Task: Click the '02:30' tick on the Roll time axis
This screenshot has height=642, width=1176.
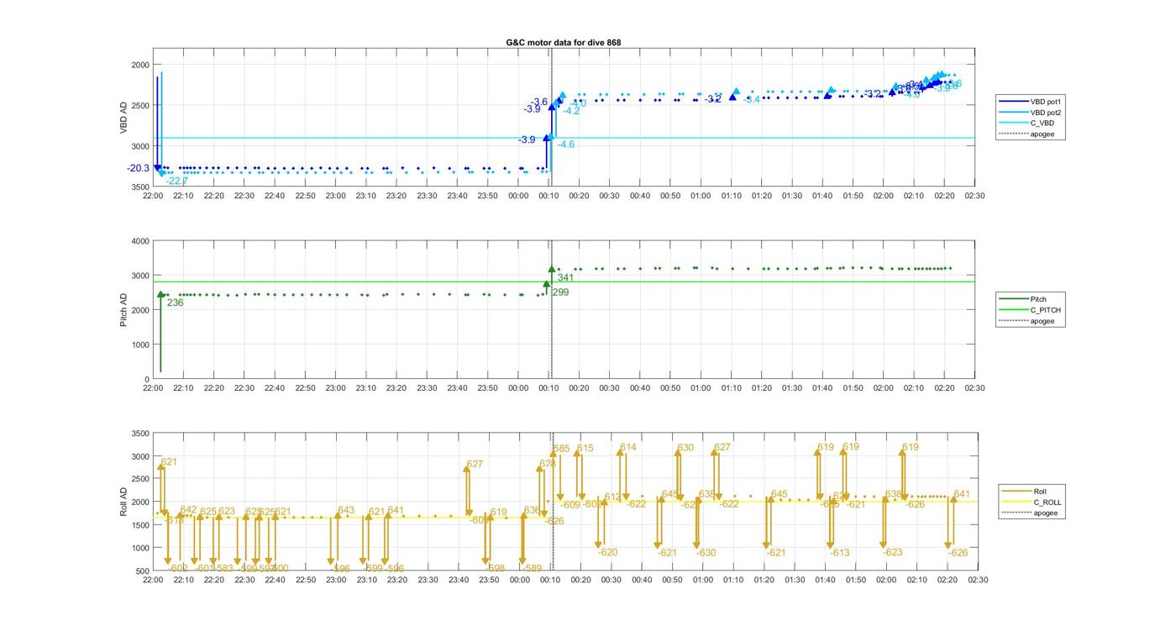Action: click(x=978, y=580)
